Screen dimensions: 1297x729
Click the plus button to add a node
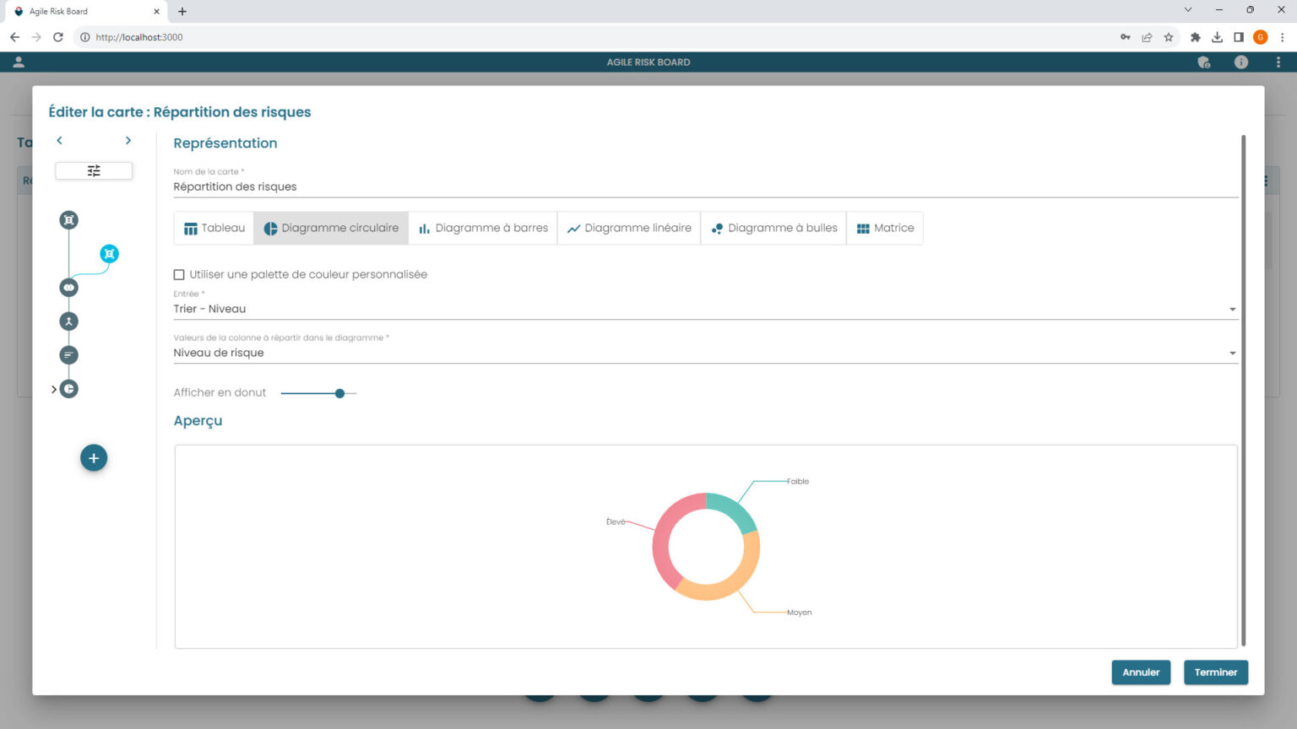pos(93,457)
